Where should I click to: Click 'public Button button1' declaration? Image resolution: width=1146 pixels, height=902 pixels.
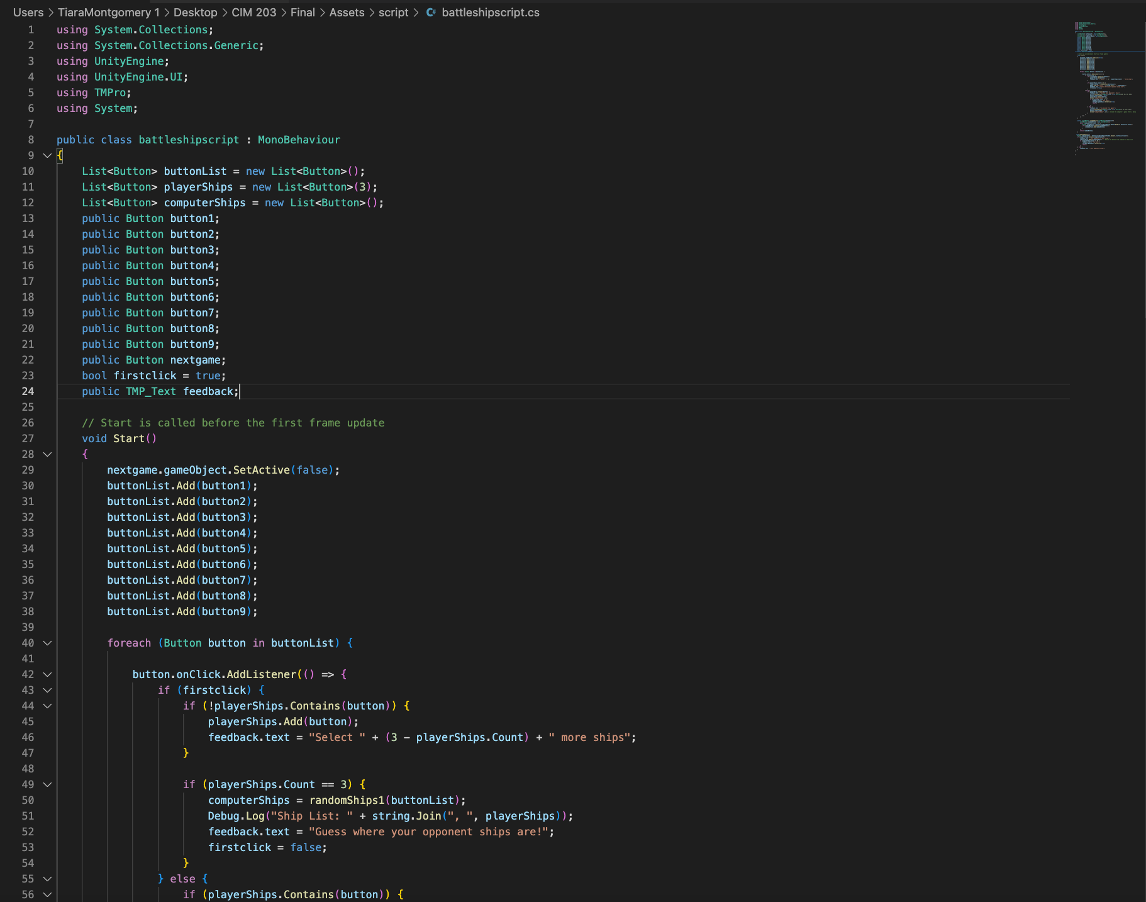click(x=151, y=218)
